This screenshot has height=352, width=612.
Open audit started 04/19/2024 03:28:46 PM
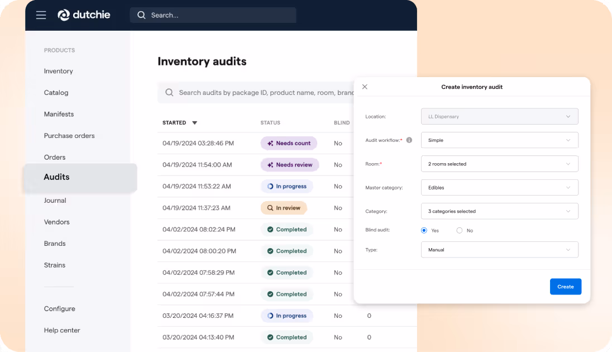pyautogui.click(x=198, y=144)
